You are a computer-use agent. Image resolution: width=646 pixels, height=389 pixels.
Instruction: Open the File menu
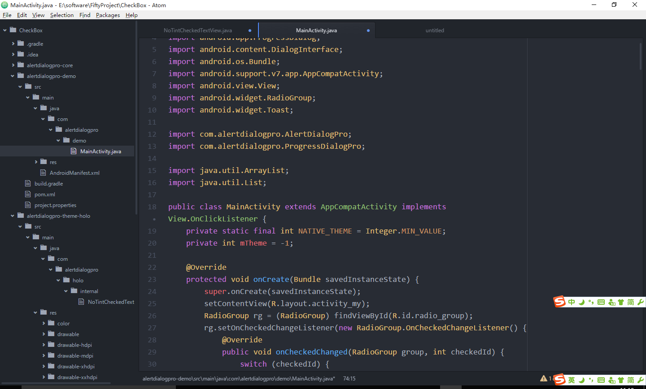point(7,15)
